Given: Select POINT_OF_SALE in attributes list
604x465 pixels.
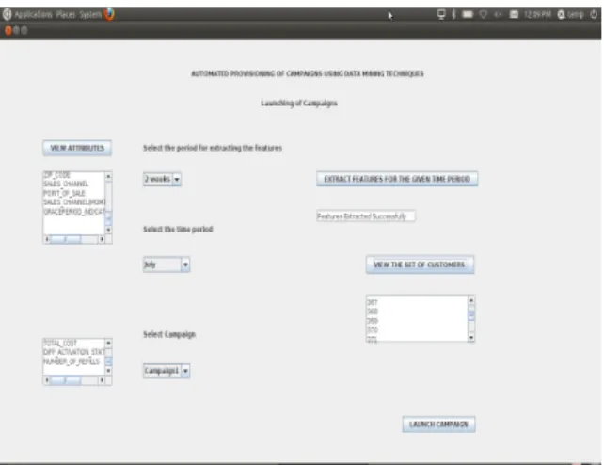Looking at the screenshot, I should (x=73, y=193).
